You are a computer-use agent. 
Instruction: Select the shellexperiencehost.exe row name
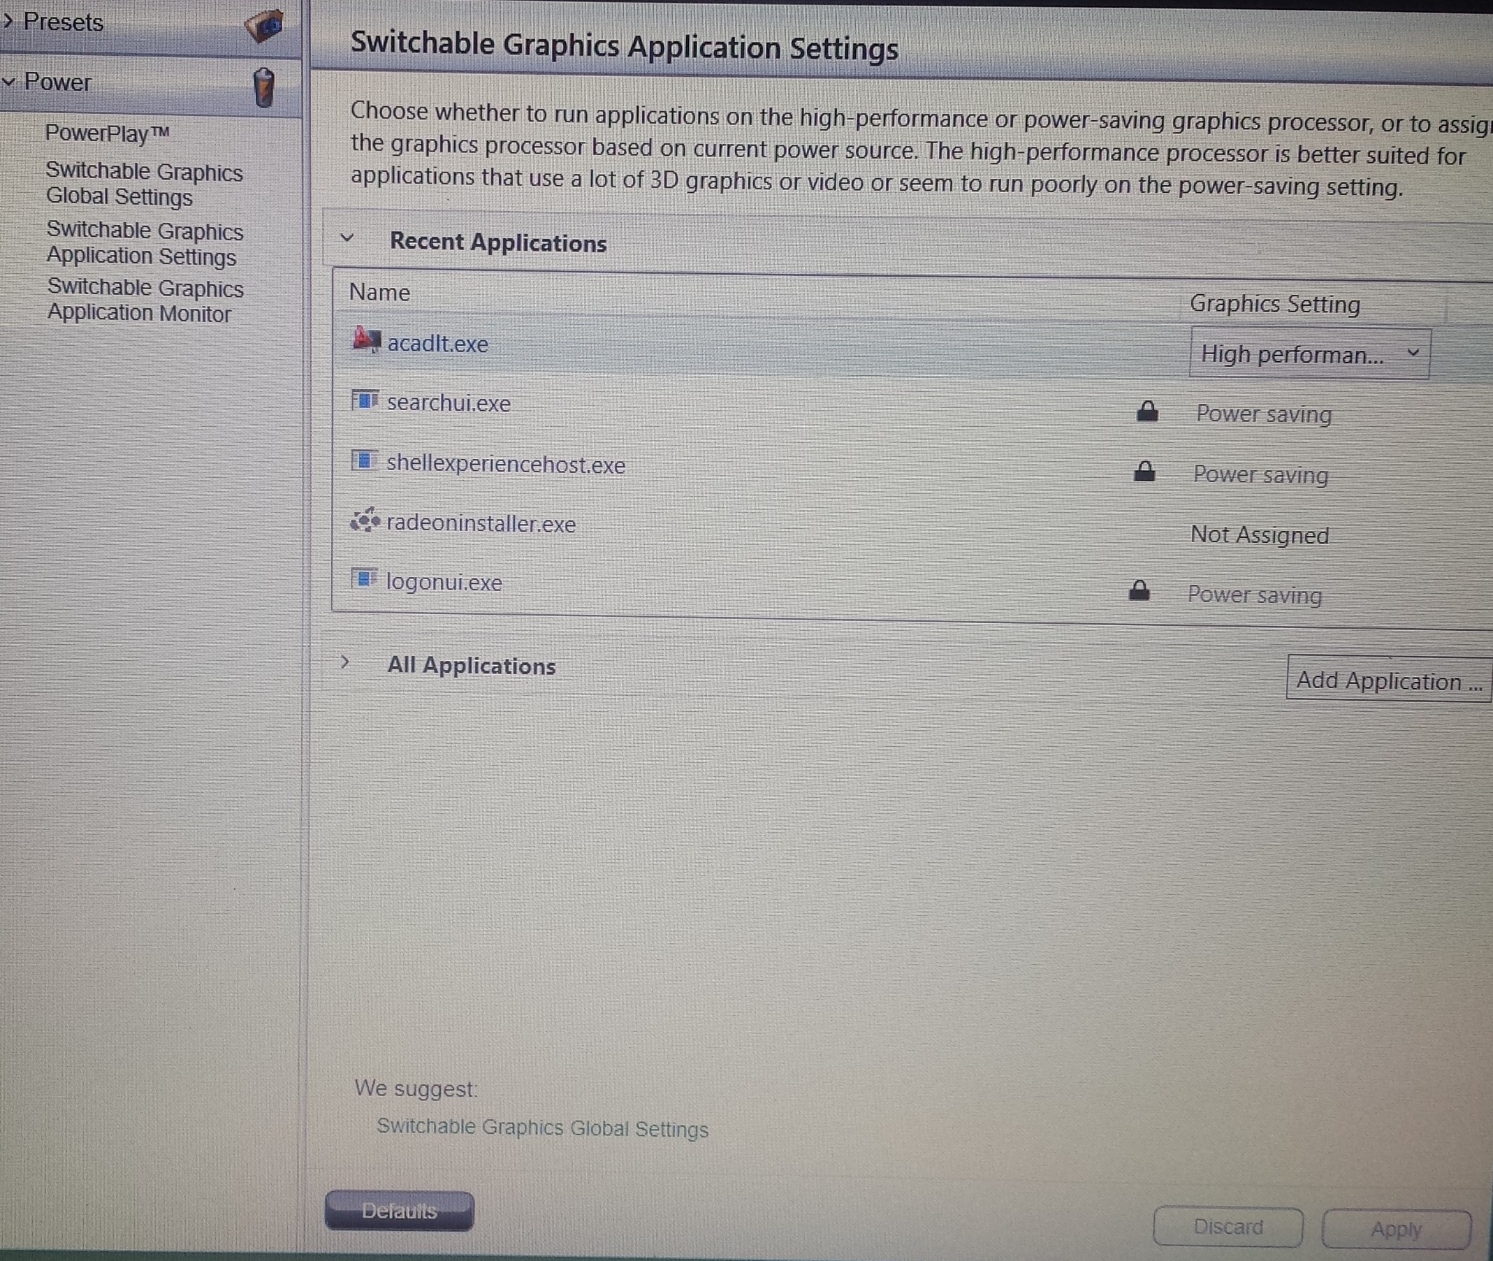506,464
